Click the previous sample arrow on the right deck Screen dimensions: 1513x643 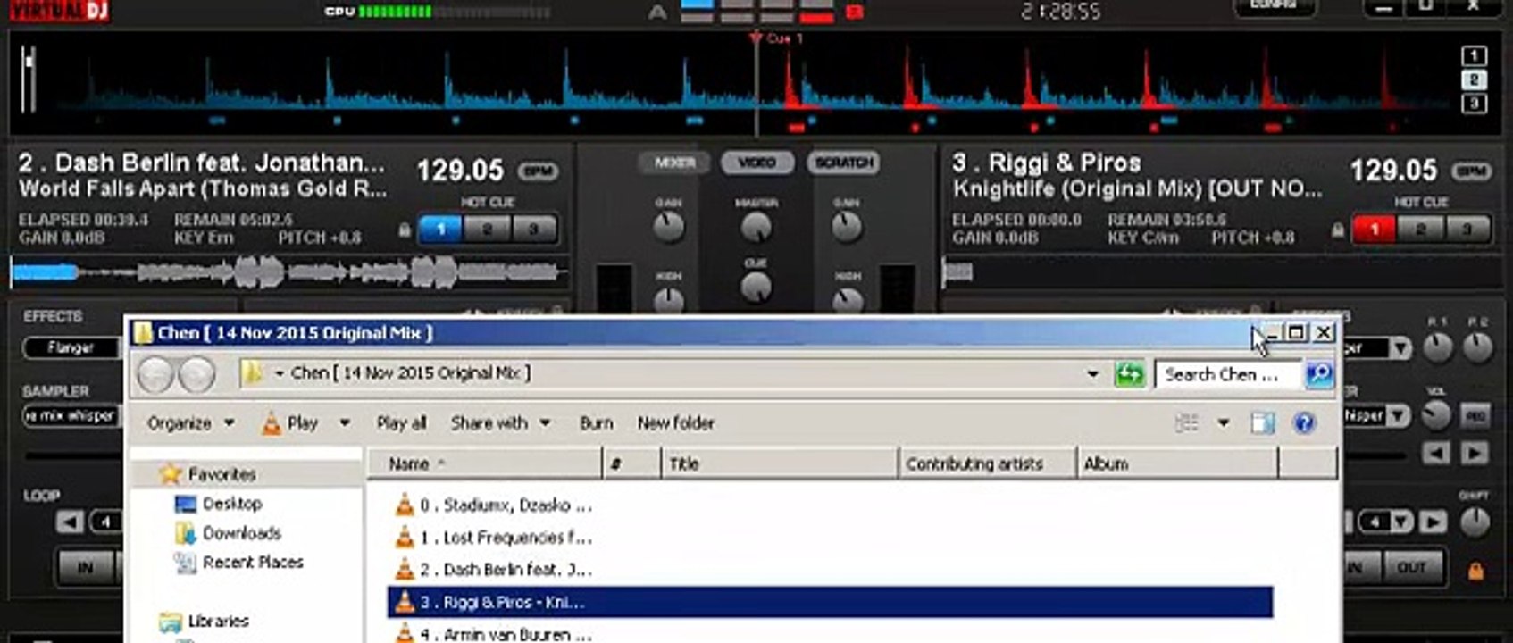pos(1435,453)
